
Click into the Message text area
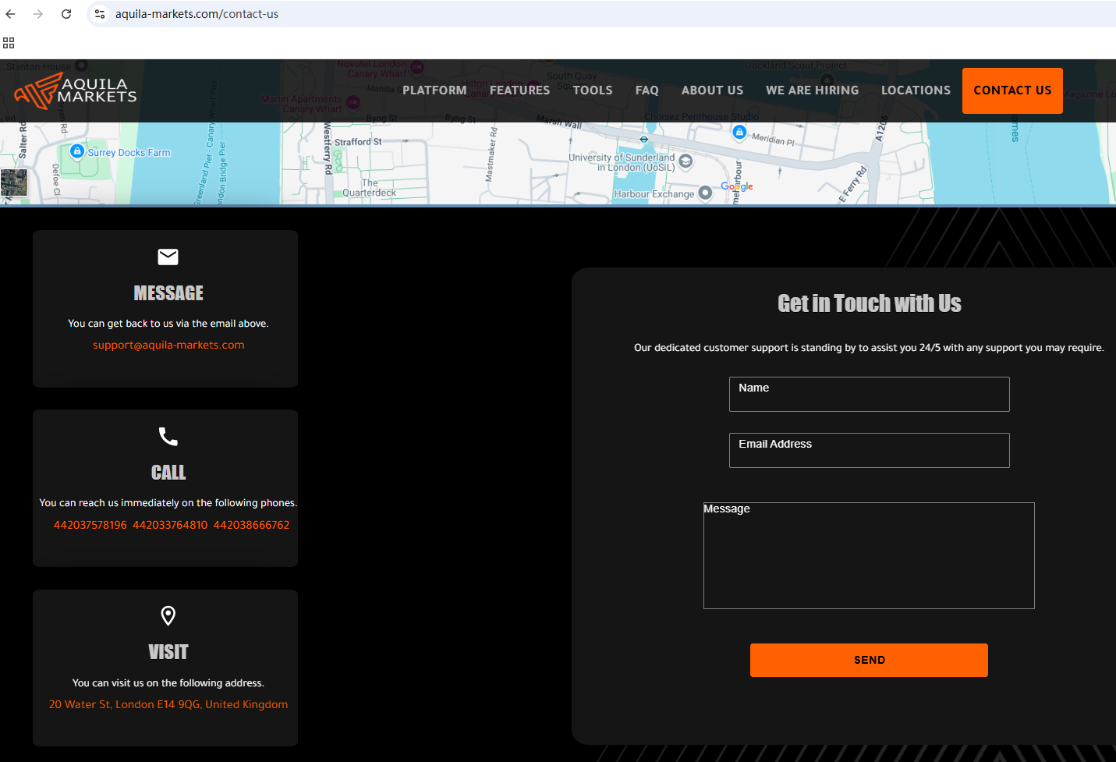click(x=869, y=555)
